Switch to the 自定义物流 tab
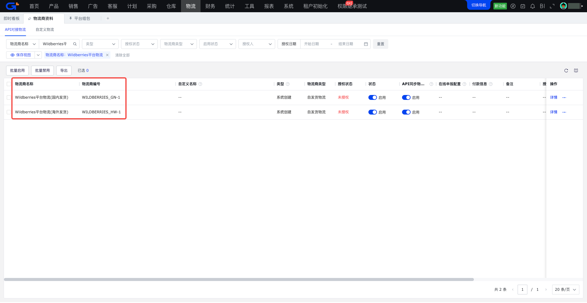The height and width of the screenshot is (303, 587). click(x=45, y=30)
